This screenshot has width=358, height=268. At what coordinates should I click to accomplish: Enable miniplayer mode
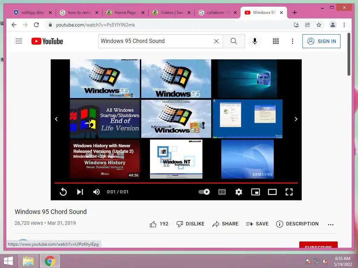coord(256,192)
